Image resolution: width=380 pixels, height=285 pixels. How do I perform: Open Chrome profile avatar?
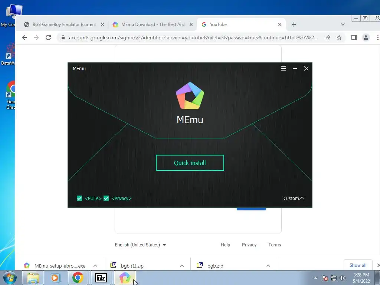pyautogui.click(x=366, y=37)
